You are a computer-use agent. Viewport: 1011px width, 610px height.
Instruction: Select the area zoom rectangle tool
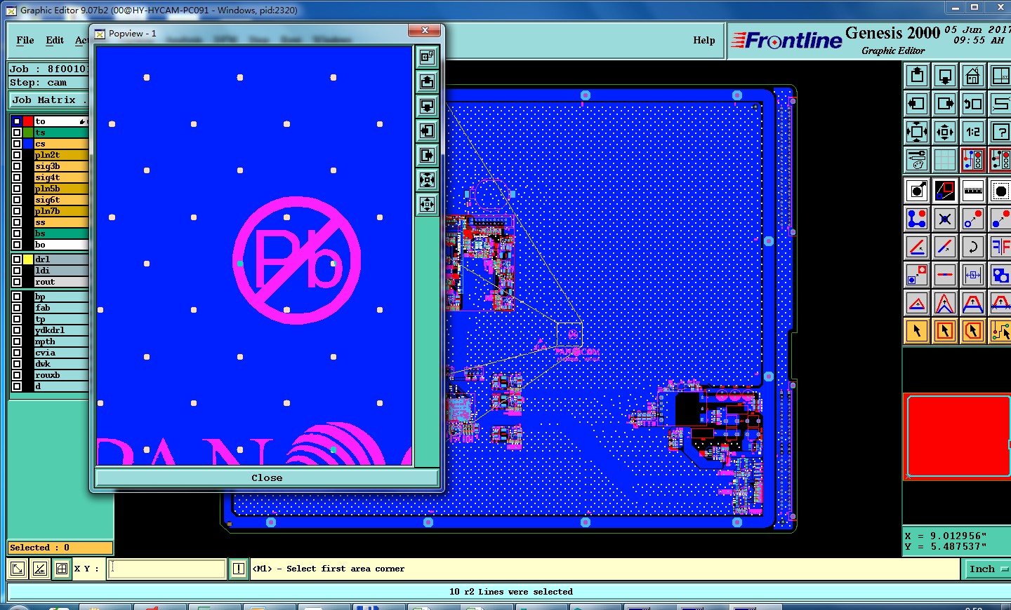click(x=945, y=191)
